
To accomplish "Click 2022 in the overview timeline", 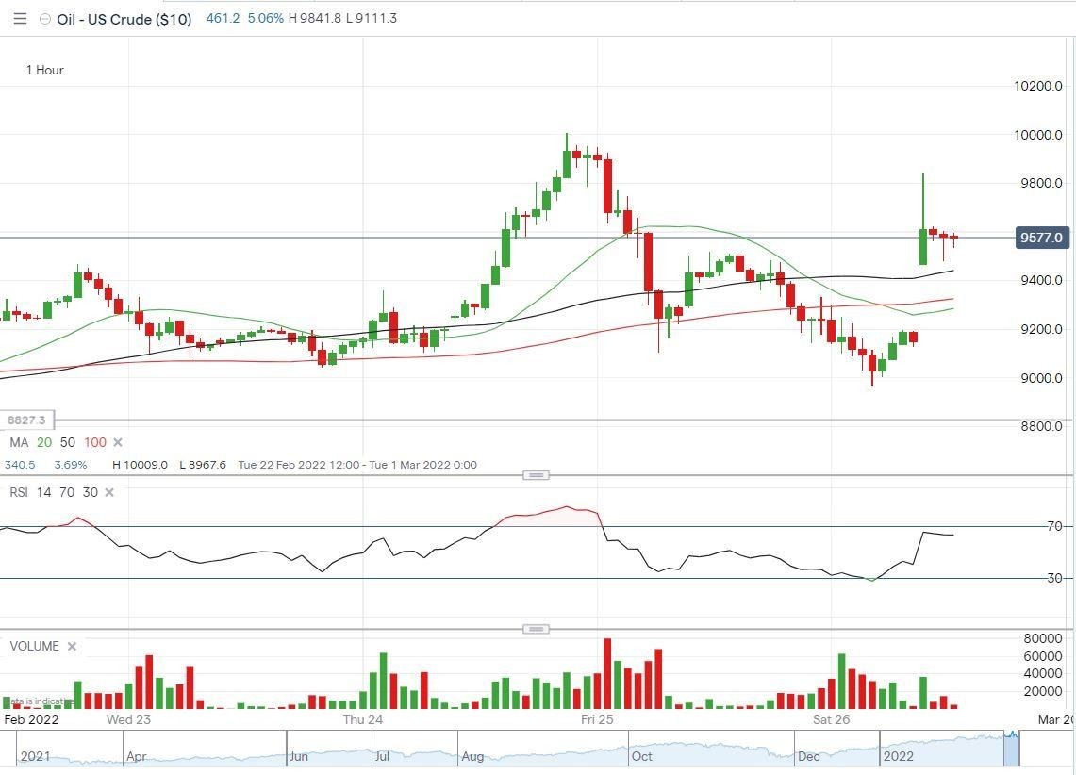I will (899, 756).
